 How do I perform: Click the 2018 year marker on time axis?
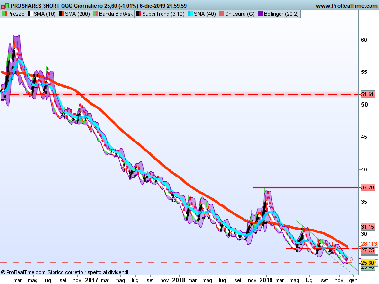point(179,280)
